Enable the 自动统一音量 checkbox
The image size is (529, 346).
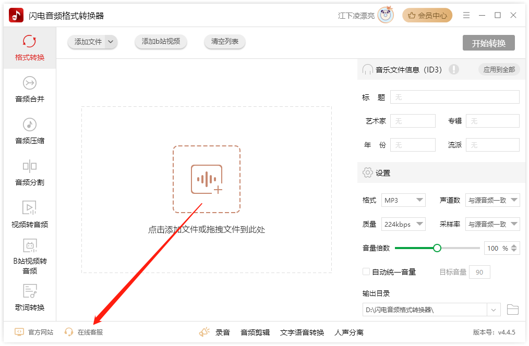coord(366,272)
